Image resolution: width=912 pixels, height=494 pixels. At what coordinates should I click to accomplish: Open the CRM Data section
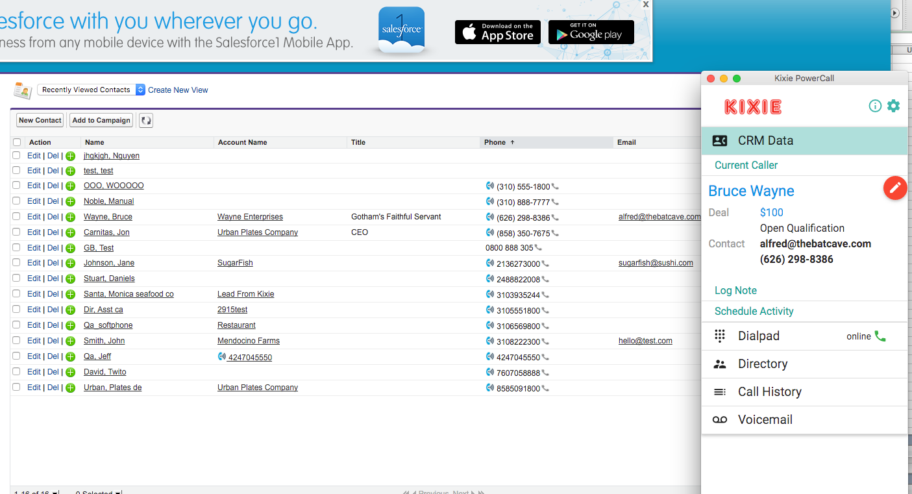point(804,140)
